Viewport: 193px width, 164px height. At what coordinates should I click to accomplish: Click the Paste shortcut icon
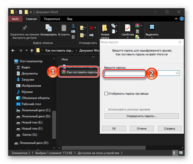[73, 37]
